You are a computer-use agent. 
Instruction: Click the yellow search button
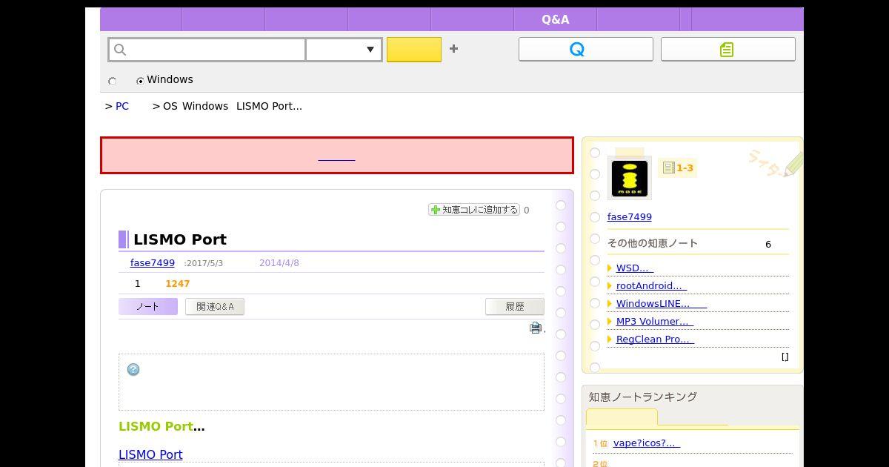(414, 50)
